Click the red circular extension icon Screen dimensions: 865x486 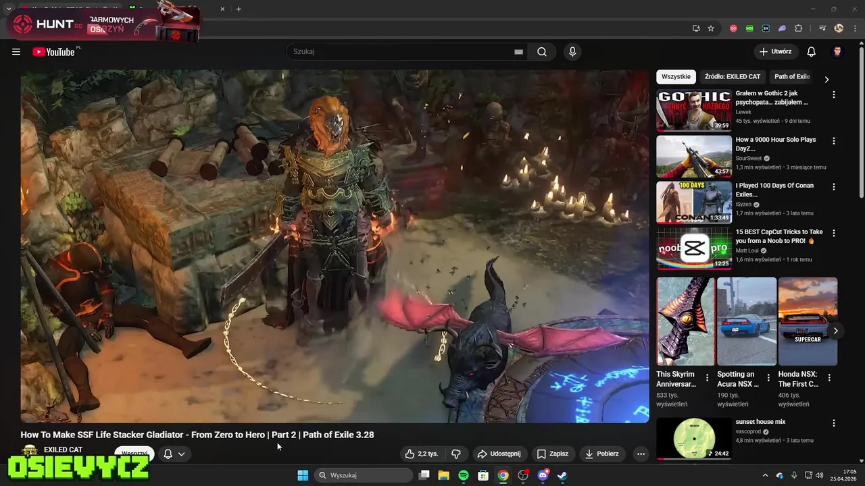click(x=733, y=28)
